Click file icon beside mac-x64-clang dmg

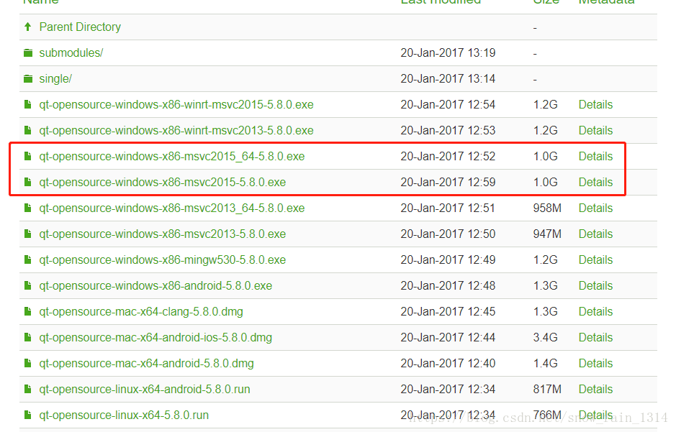28,311
